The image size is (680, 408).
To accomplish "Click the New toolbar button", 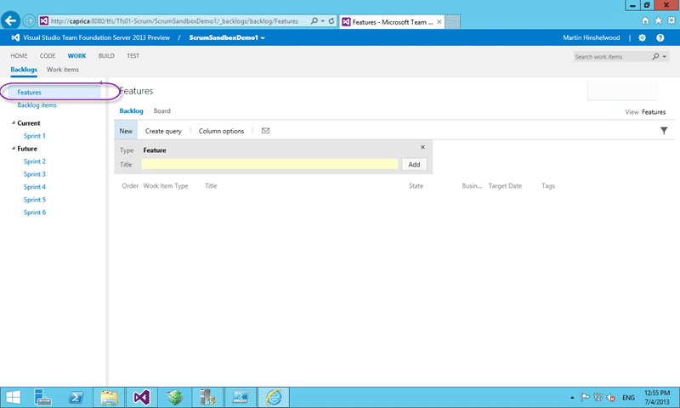I will click(126, 131).
